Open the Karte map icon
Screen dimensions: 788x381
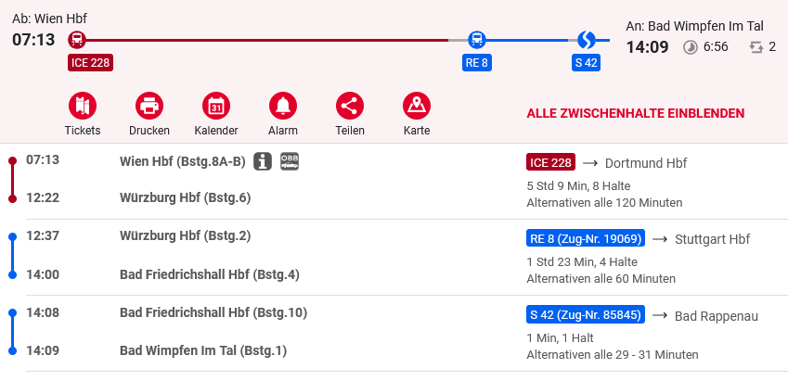(417, 106)
